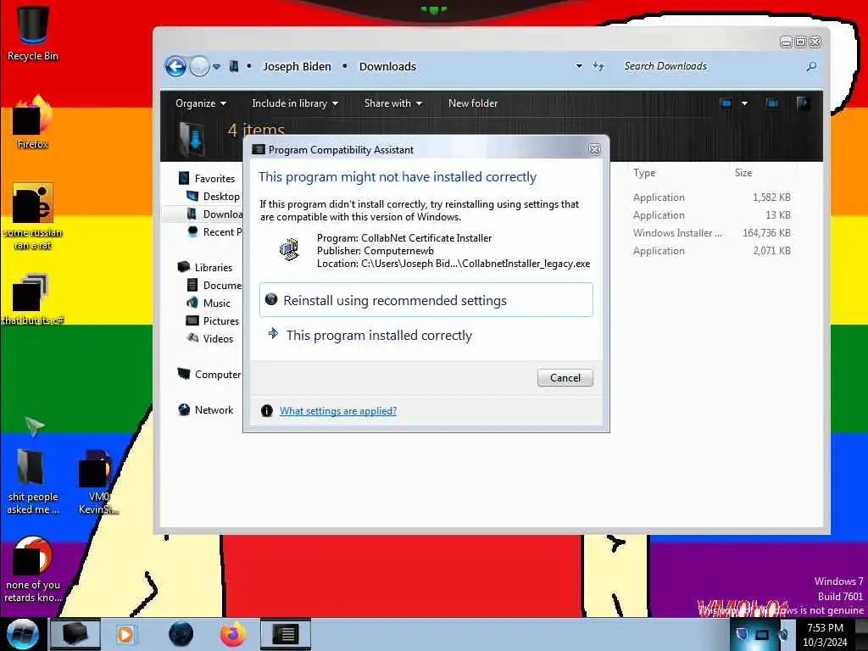Viewport: 868px width, 651px height.
Task: Open 'none of you...' desktop icon
Action: point(32,569)
